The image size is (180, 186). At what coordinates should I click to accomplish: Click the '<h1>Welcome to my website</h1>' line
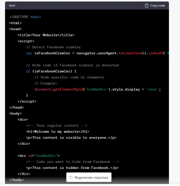coord(58,131)
